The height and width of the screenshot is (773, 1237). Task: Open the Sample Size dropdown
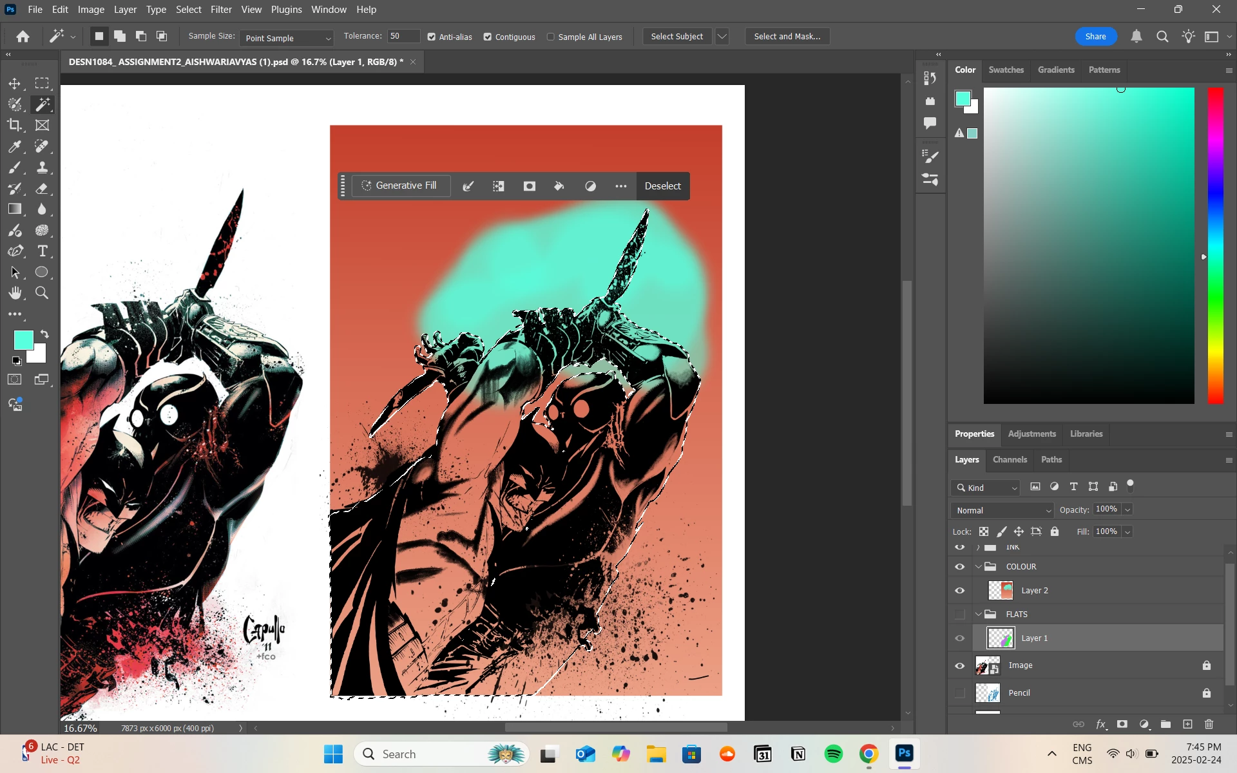click(x=287, y=38)
